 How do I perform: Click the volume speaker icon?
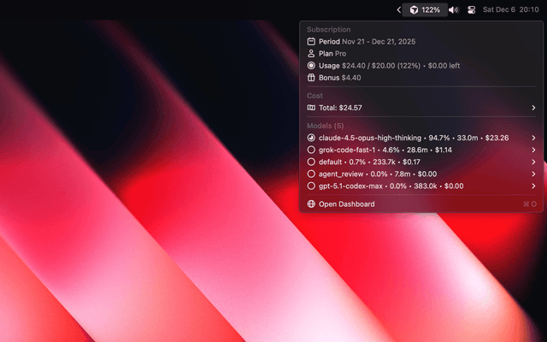pos(454,10)
